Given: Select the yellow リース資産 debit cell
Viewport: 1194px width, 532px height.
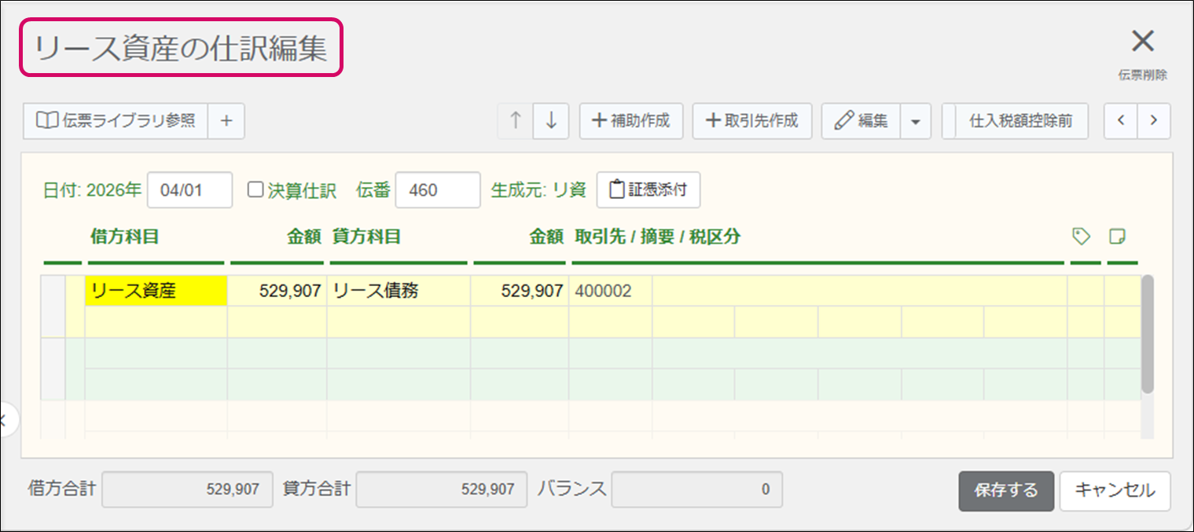Looking at the screenshot, I should [x=156, y=291].
